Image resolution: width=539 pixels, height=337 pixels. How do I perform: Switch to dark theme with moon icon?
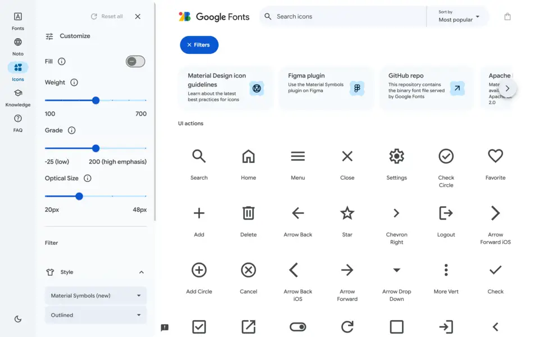pyautogui.click(x=18, y=319)
